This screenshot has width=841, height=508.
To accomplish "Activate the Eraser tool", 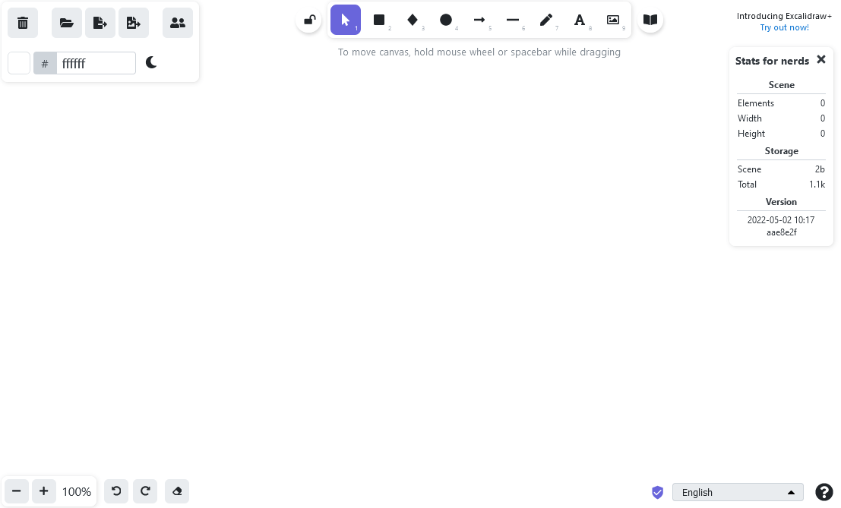I will point(177,491).
